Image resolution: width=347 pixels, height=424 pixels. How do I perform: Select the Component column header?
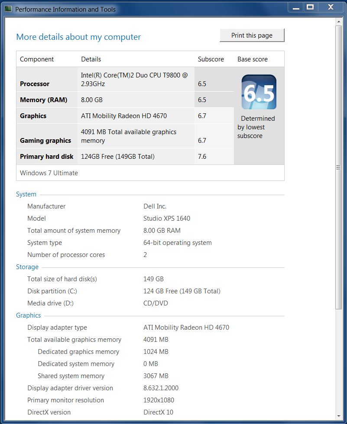click(x=37, y=59)
